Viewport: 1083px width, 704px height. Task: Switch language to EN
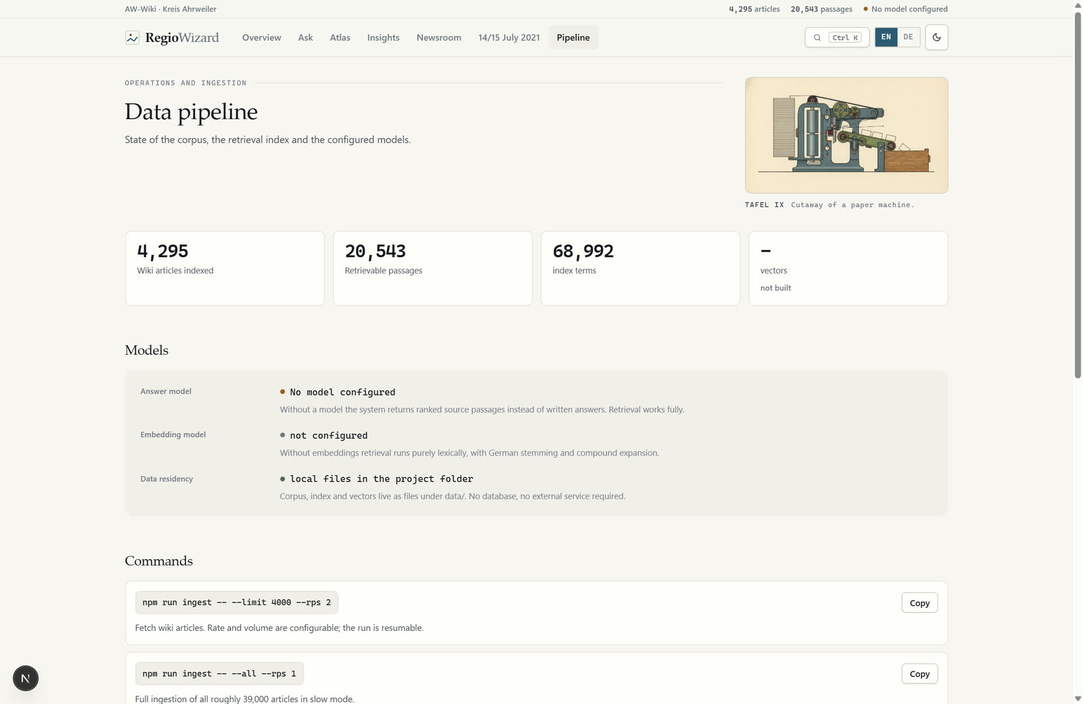(x=886, y=37)
